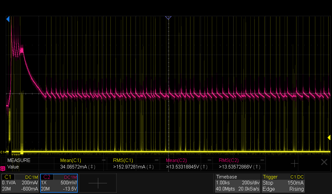Toggle the C1 channel label
This screenshot has width=332, height=194.
pos(8,177)
